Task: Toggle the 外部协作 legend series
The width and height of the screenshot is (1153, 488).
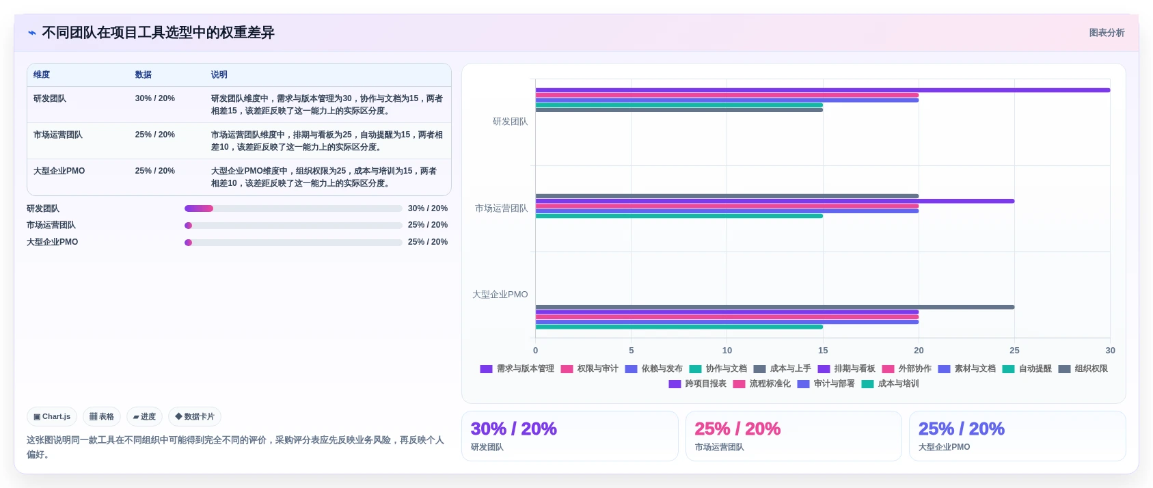Action: (x=906, y=368)
